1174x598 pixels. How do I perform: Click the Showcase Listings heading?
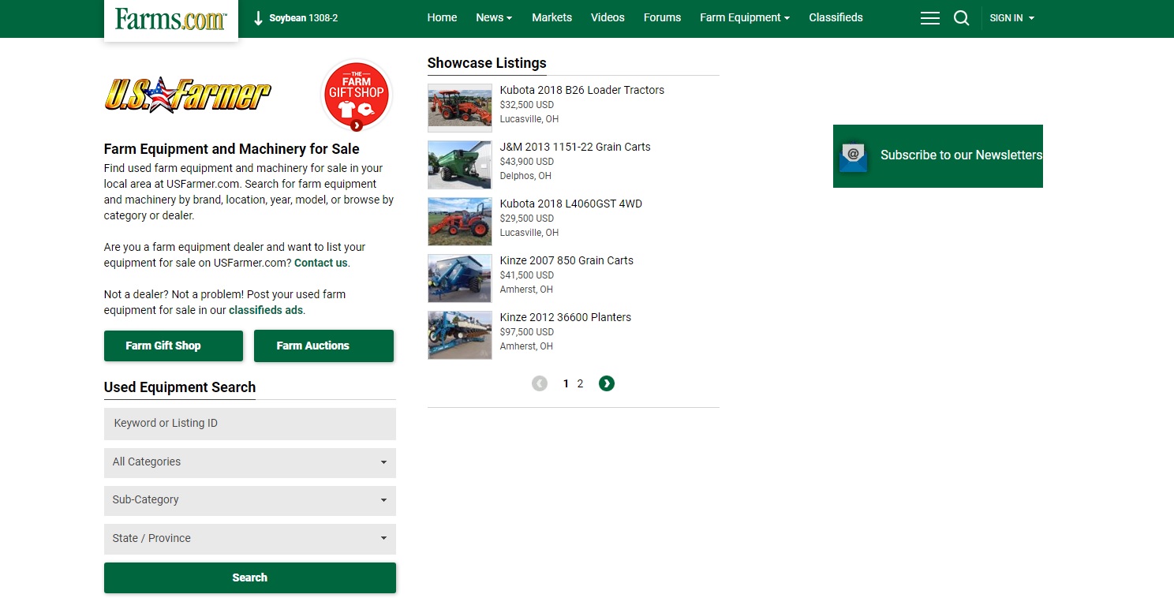coord(487,63)
